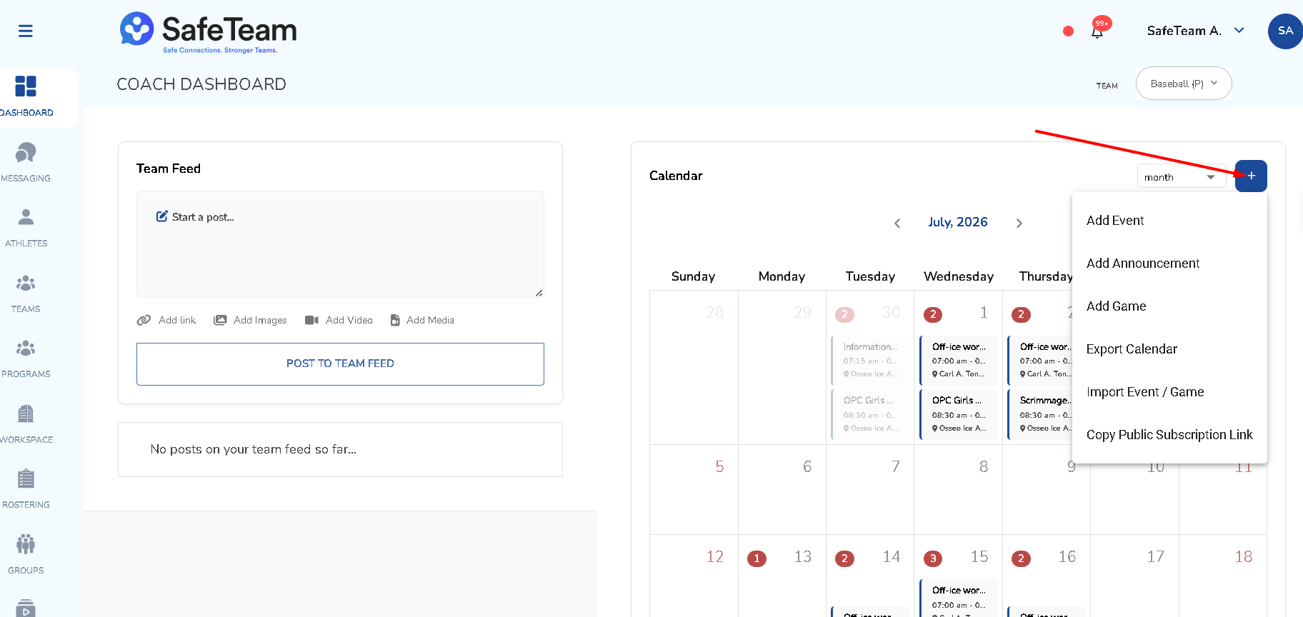The width and height of the screenshot is (1303, 617).
Task: Click 'No posts on your team feed' text
Action: point(253,449)
